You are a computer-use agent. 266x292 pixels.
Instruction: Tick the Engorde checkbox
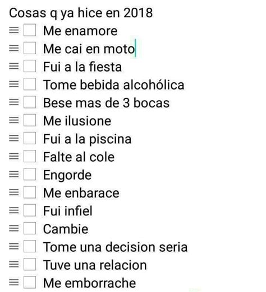coord(30,174)
